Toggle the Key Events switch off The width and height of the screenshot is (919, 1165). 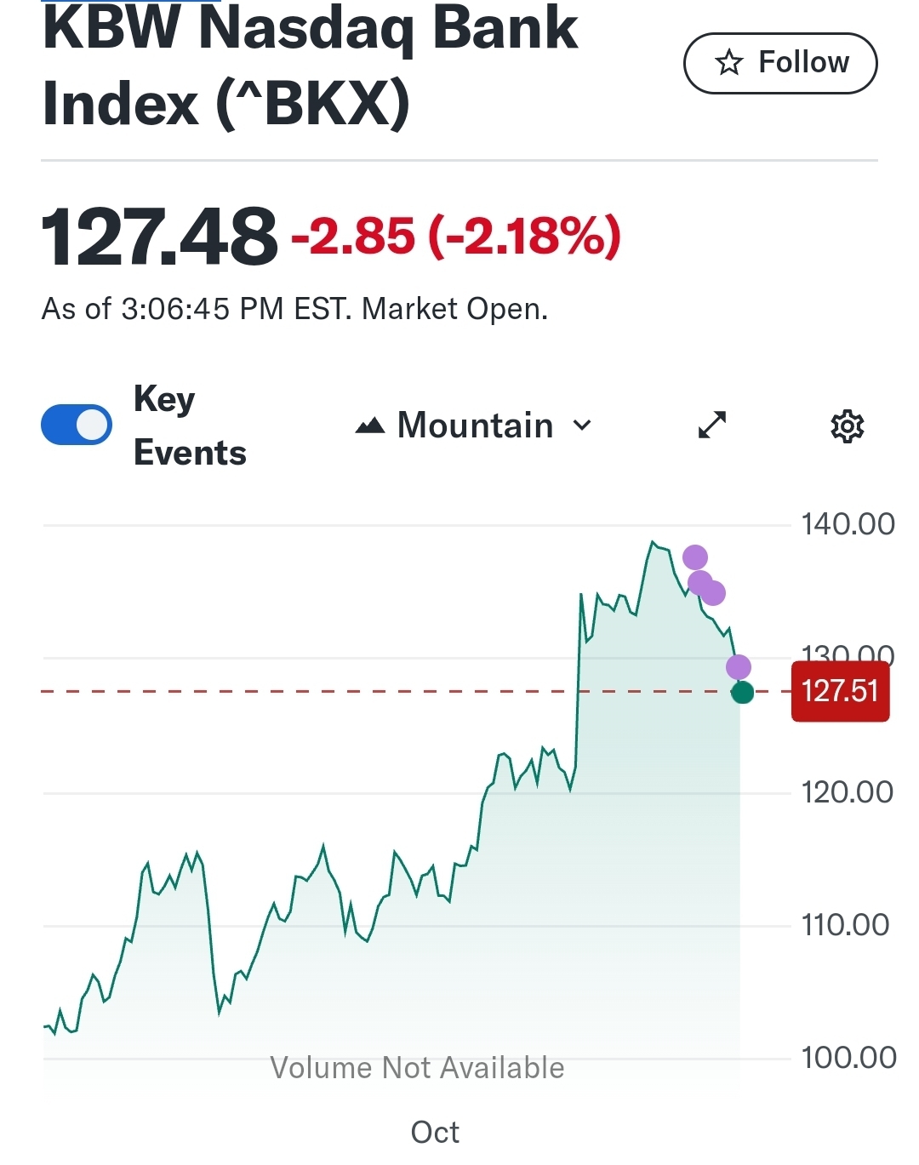[x=77, y=425]
